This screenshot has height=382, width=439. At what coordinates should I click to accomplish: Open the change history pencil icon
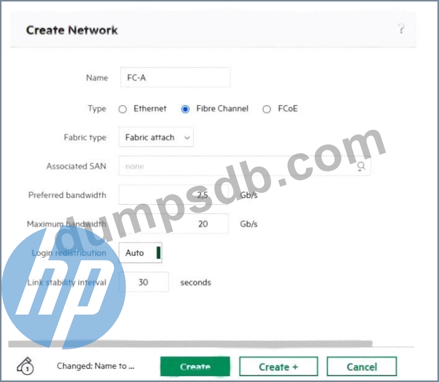[x=26, y=366]
